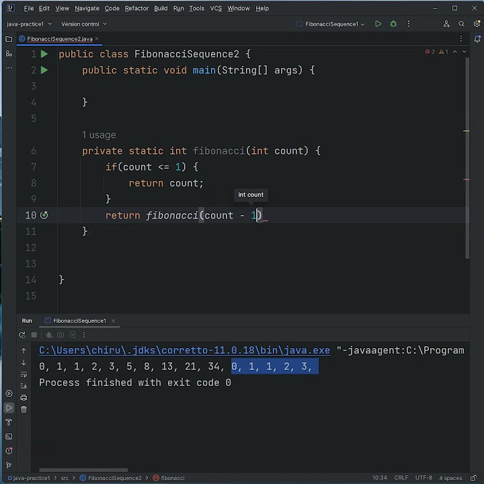Open CRLF line separator selector

pos(401,478)
